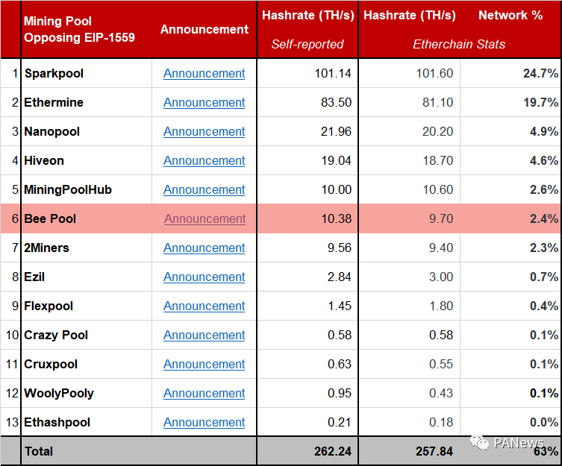Open the Hiveon Announcement link
Screen dimensions: 562x466
[204, 160]
